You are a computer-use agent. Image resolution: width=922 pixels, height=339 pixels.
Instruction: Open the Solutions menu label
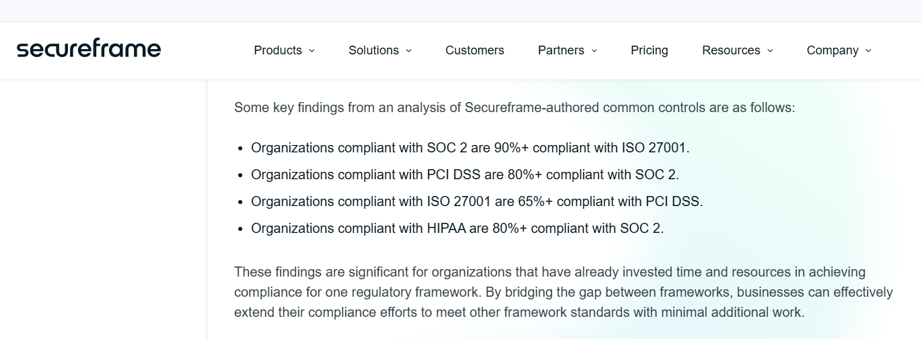coord(374,50)
